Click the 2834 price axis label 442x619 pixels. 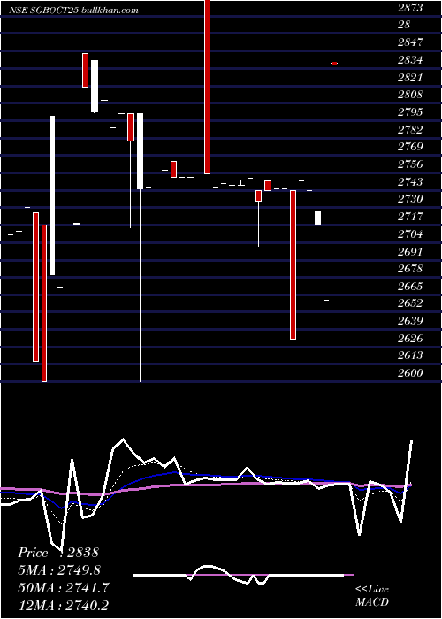410,60
